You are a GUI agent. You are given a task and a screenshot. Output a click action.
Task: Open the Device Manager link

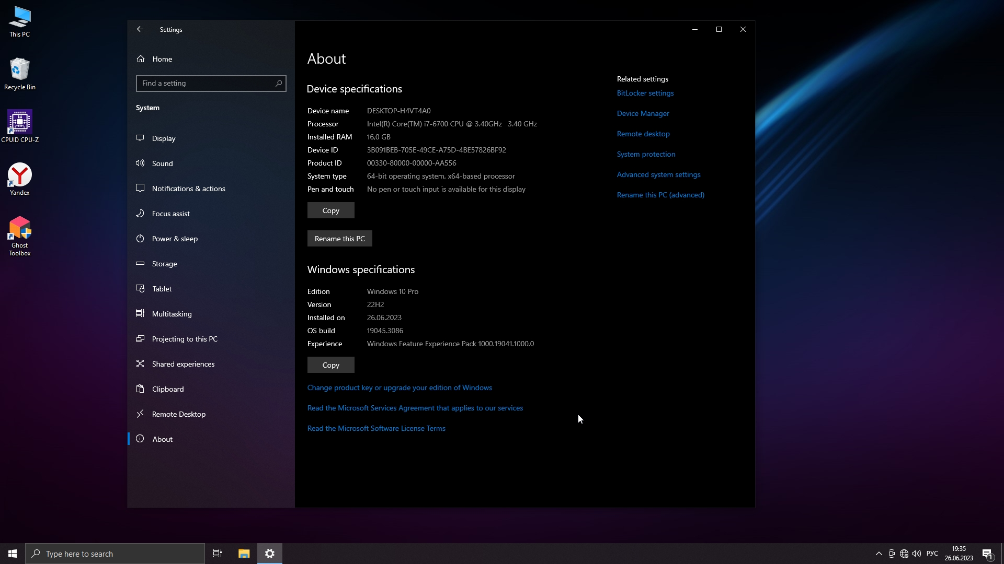pyautogui.click(x=643, y=113)
